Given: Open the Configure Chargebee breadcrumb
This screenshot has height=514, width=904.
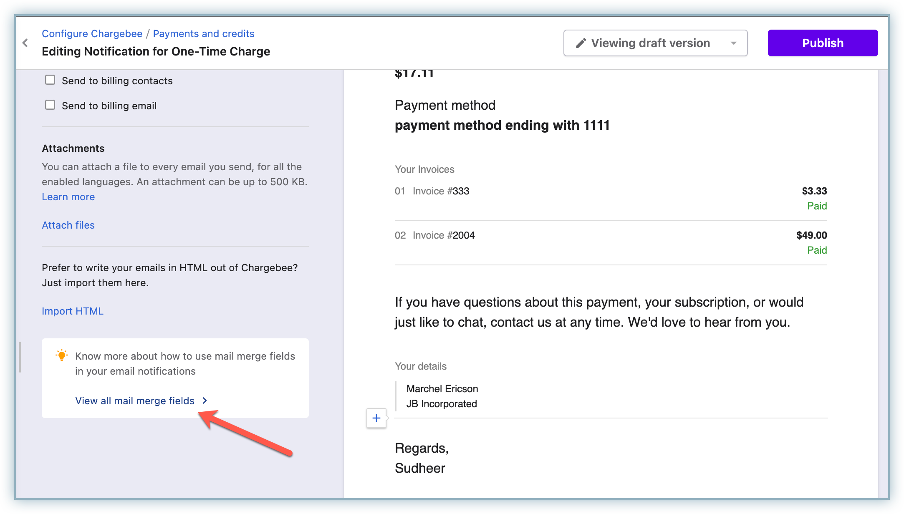Looking at the screenshot, I should (x=92, y=33).
